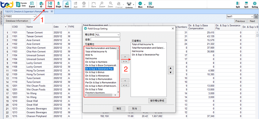Click the Name column header
259x119 pixels.
[39, 27]
